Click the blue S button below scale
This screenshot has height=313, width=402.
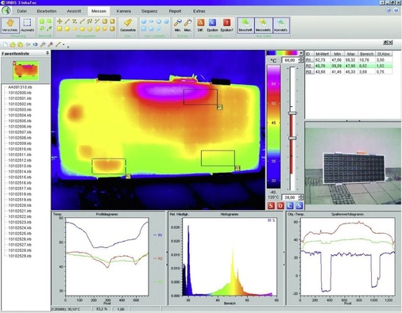(x=299, y=205)
